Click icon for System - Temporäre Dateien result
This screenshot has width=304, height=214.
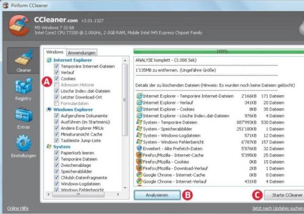pos(139,122)
